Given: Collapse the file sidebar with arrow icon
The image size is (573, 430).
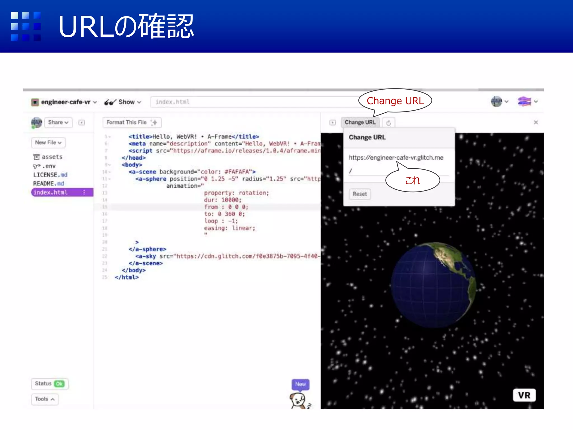Looking at the screenshot, I should [x=81, y=123].
